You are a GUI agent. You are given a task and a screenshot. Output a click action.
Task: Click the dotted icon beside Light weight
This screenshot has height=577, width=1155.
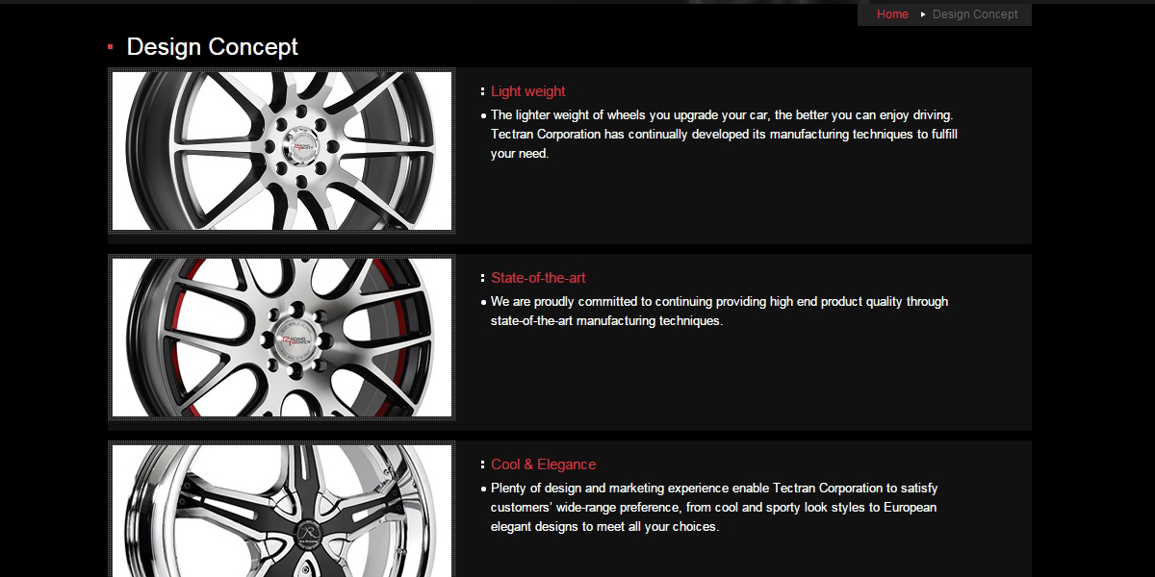[x=483, y=91]
